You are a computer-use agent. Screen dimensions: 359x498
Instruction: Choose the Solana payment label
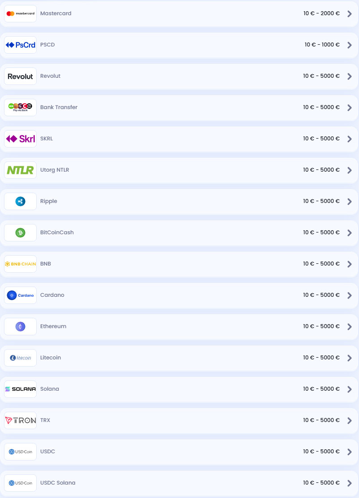50,389
